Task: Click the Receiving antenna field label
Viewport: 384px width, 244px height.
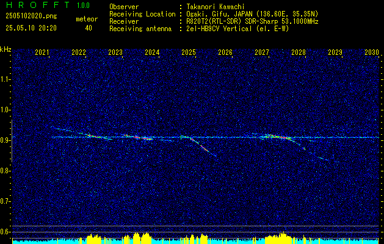Action: pos(140,29)
